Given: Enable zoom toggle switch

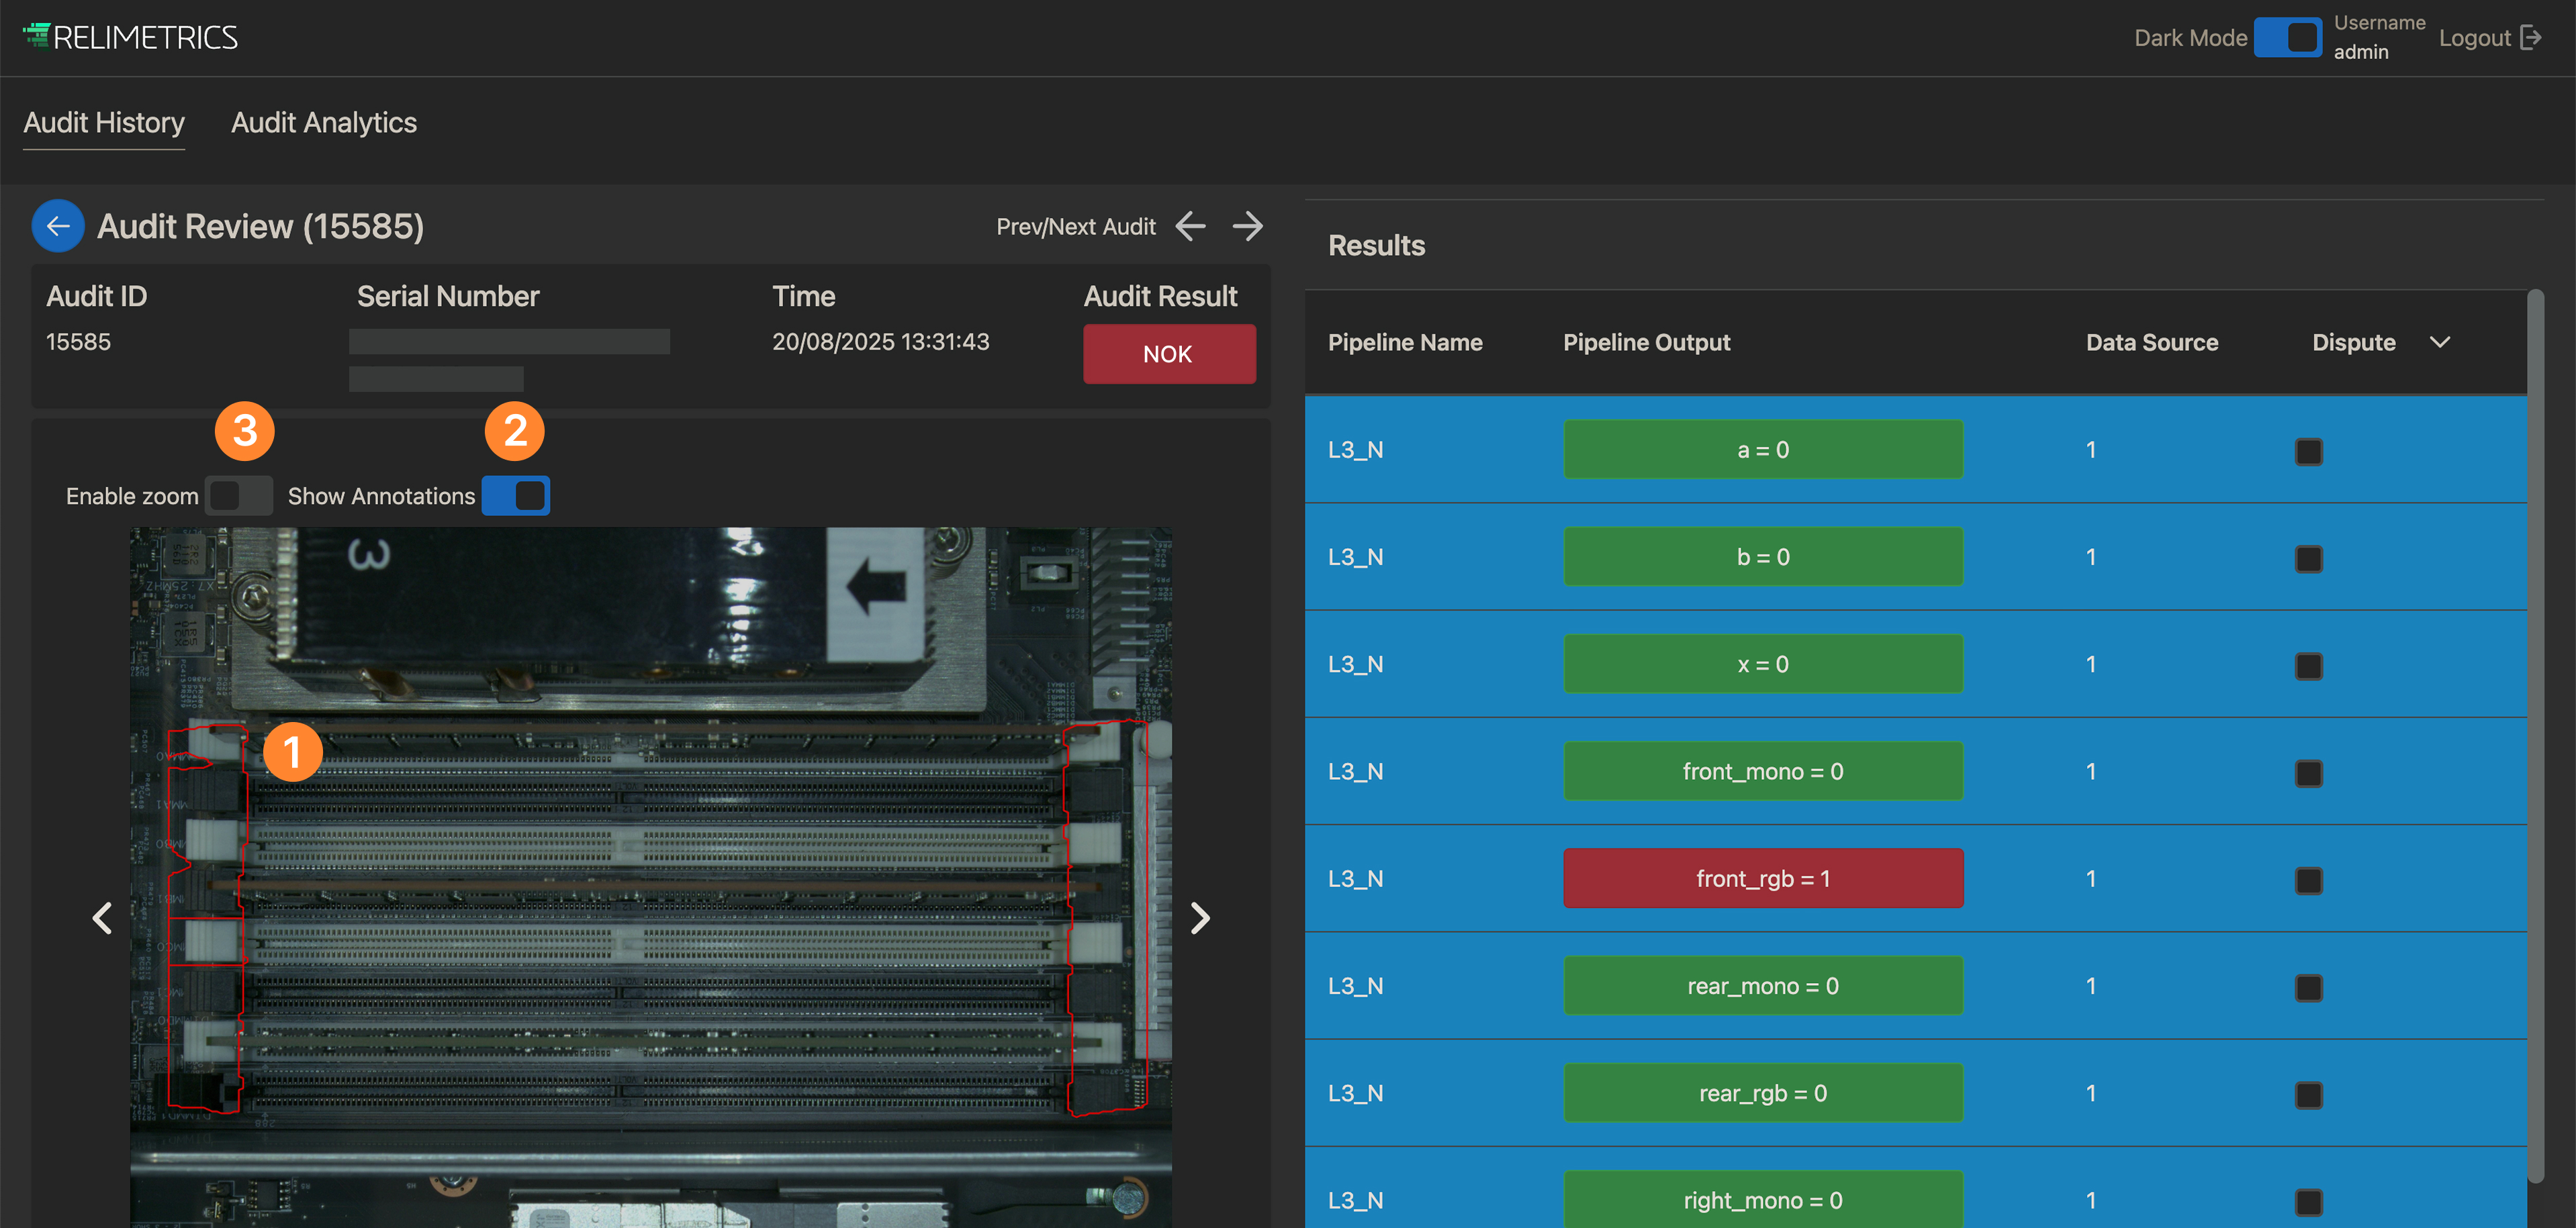Looking at the screenshot, I should [238, 496].
